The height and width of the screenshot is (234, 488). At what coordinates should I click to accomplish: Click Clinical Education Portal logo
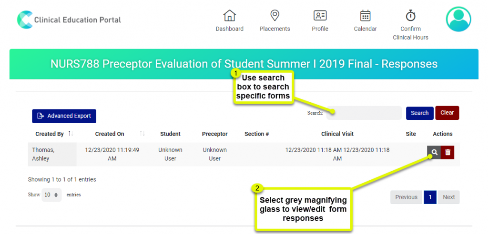click(x=69, y=20)
